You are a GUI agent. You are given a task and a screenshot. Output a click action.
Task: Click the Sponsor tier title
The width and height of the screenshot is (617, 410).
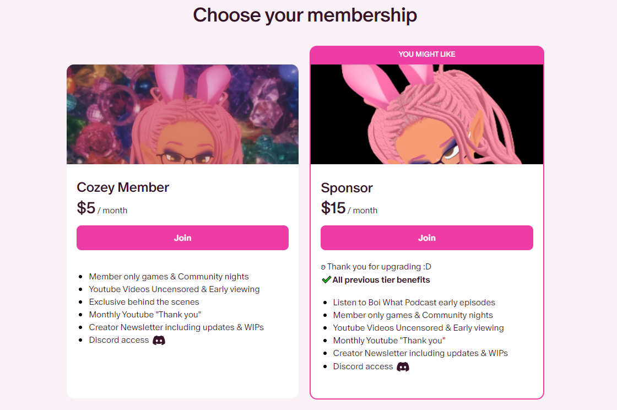point(347,188)
